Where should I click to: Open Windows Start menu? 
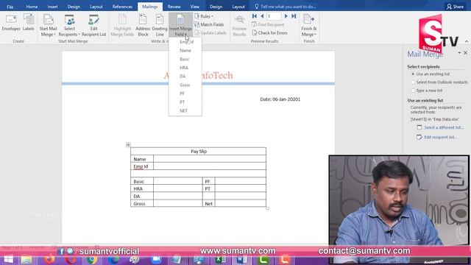click(8, 259)
